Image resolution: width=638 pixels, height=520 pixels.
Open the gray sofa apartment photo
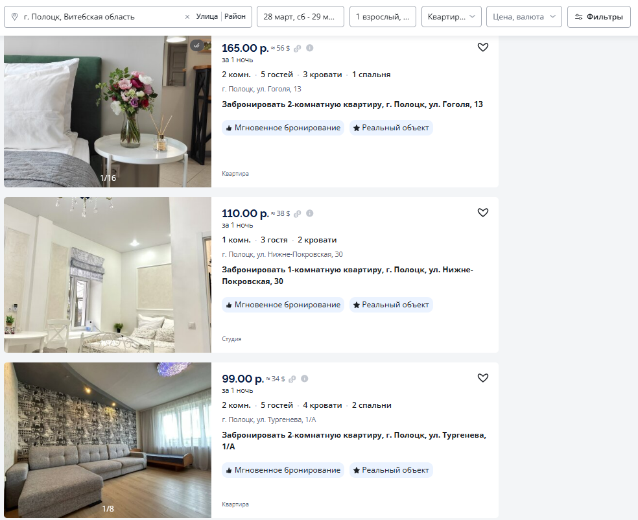[108, 440]
